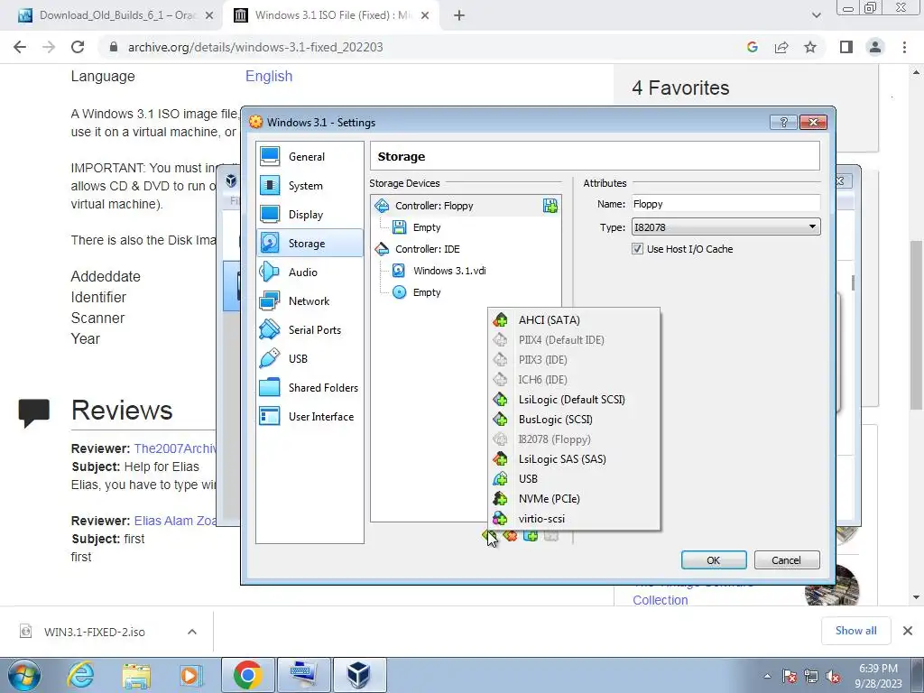924x693 pixels.
Task: Click the settings dialog help button
Action: [x=784, y=122]
